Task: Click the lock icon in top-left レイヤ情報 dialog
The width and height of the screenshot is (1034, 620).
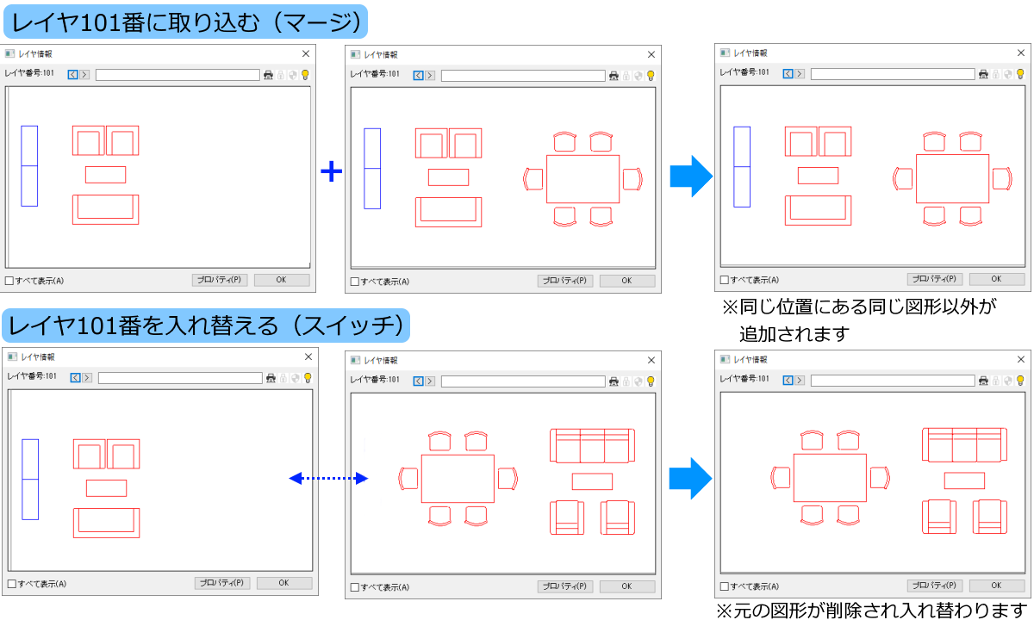Action: (281, 75)
